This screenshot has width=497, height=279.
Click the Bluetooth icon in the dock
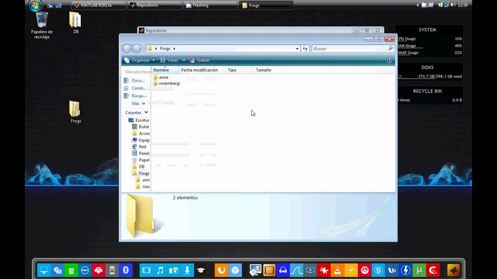click(x=126, y=270)
